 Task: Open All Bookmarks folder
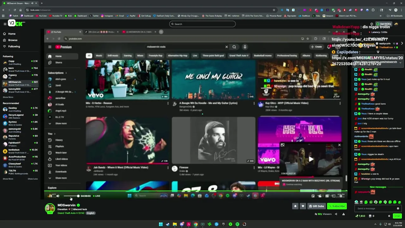395,16
